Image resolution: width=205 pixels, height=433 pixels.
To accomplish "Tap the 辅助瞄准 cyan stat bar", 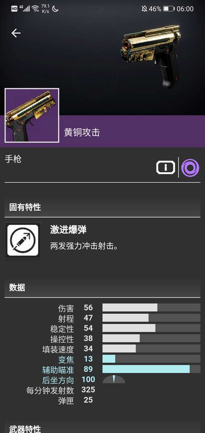I will [151, 369].
